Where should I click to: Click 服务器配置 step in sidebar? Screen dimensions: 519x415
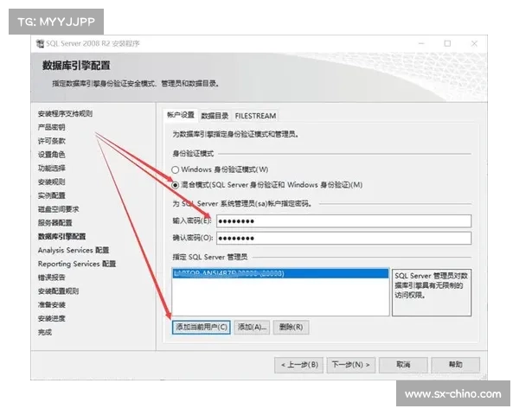[55, 223]
